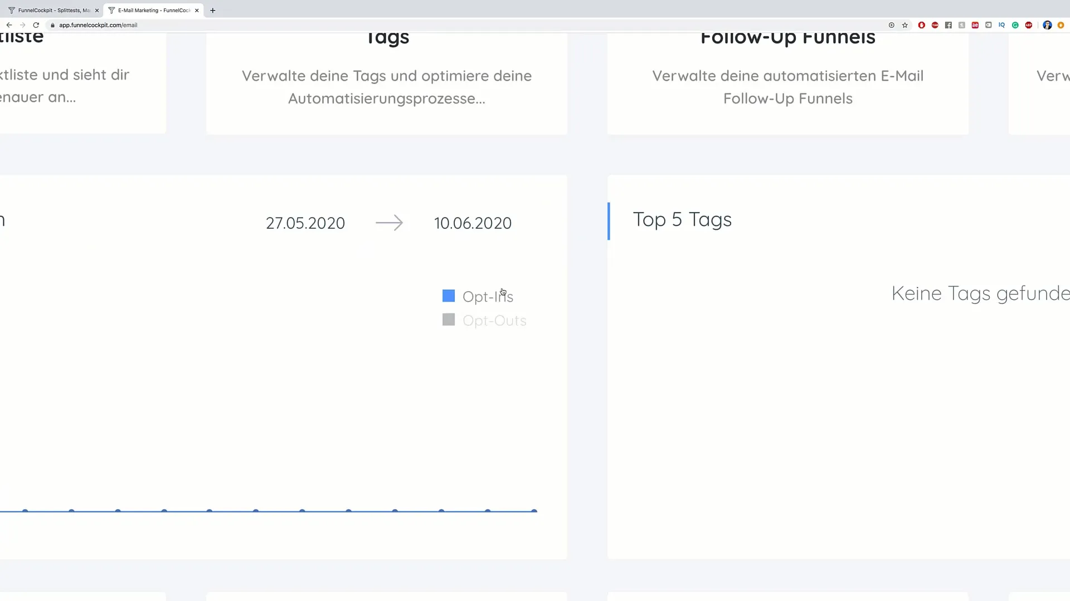Click the end date 10.06.2020
The width and height of the screenshot is (1070, 601).
tap(473, 223)
